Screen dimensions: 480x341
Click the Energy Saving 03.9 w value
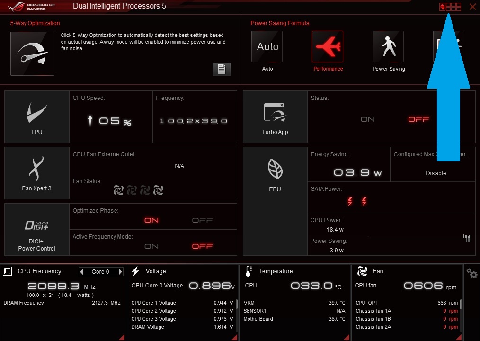click(x=357, y=173)
